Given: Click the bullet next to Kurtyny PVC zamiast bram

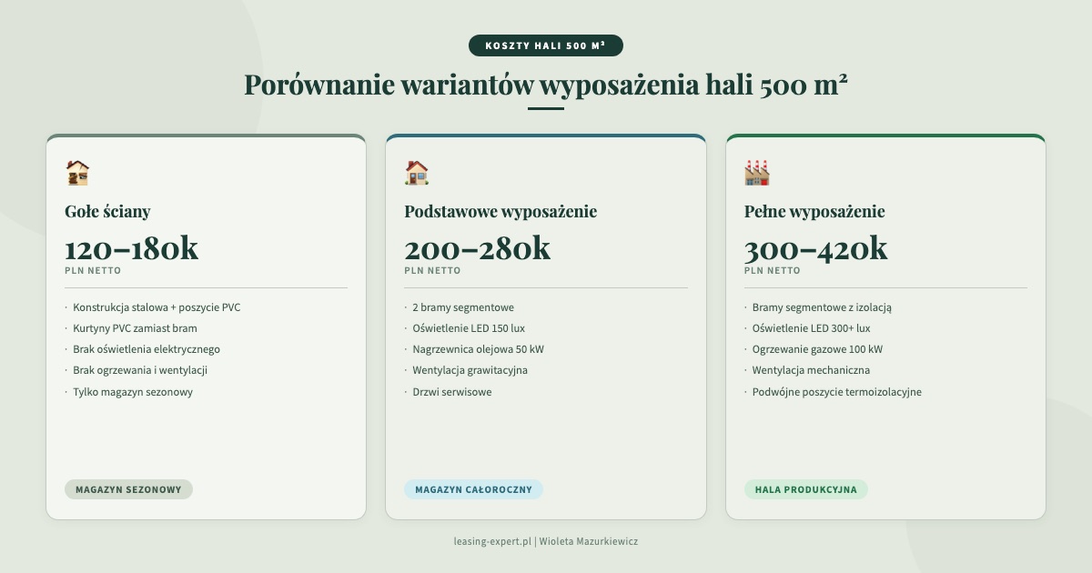Looking at the screenshot, I should pos(66,328).
